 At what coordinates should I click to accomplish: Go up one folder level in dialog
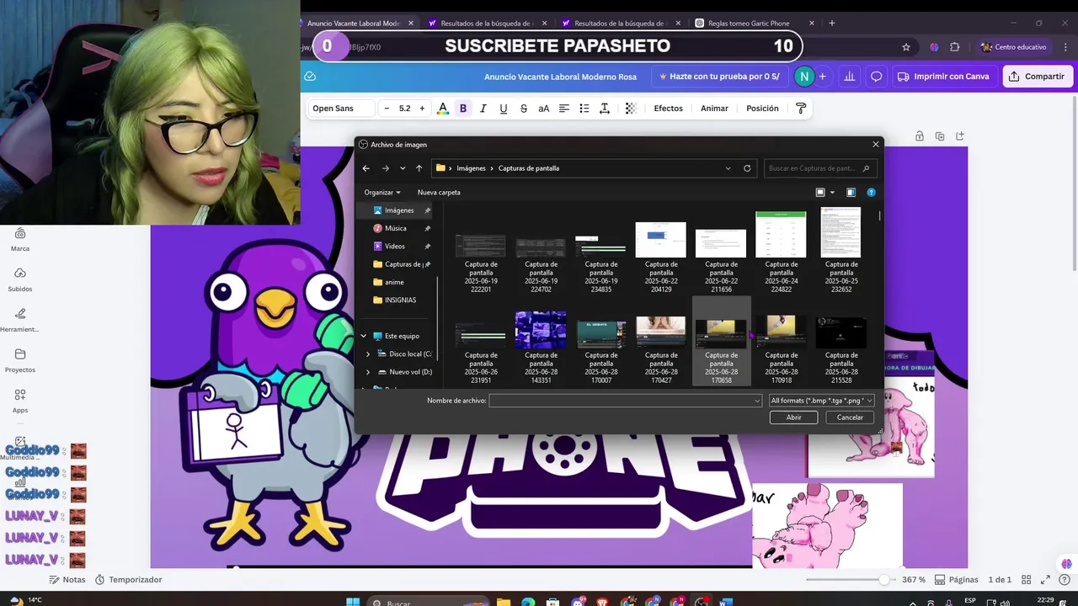click(x=419, y=168)
